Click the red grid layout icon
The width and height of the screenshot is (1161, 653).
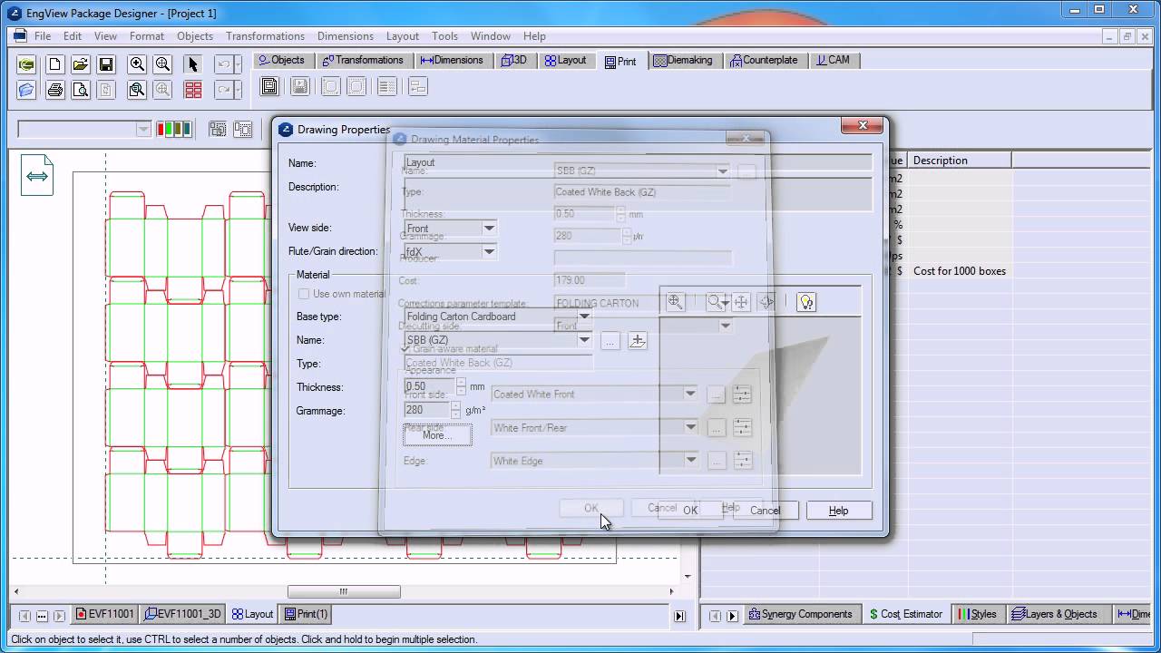click(192, 90)
